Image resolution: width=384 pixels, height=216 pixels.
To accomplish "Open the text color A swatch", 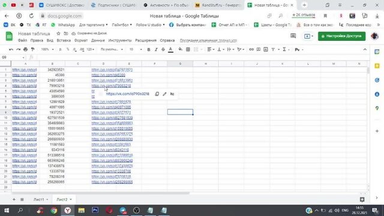I will click(x=170, y=49).
